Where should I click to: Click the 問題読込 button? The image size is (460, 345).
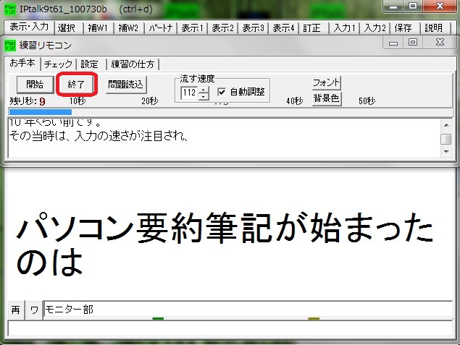[x=126, y=84]
